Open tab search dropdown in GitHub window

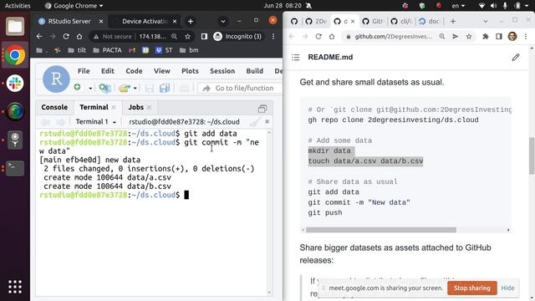(485, 21)
